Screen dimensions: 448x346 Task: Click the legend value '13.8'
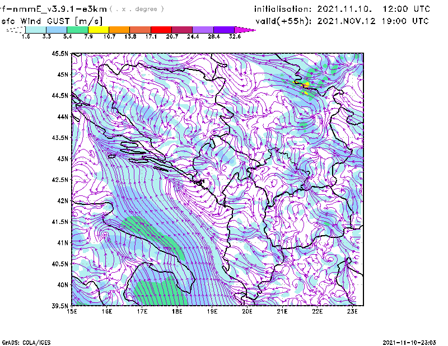tap(130, 36)
